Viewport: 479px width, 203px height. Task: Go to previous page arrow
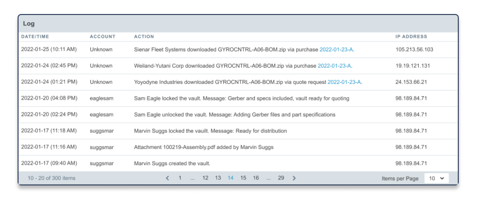point(167,178)
